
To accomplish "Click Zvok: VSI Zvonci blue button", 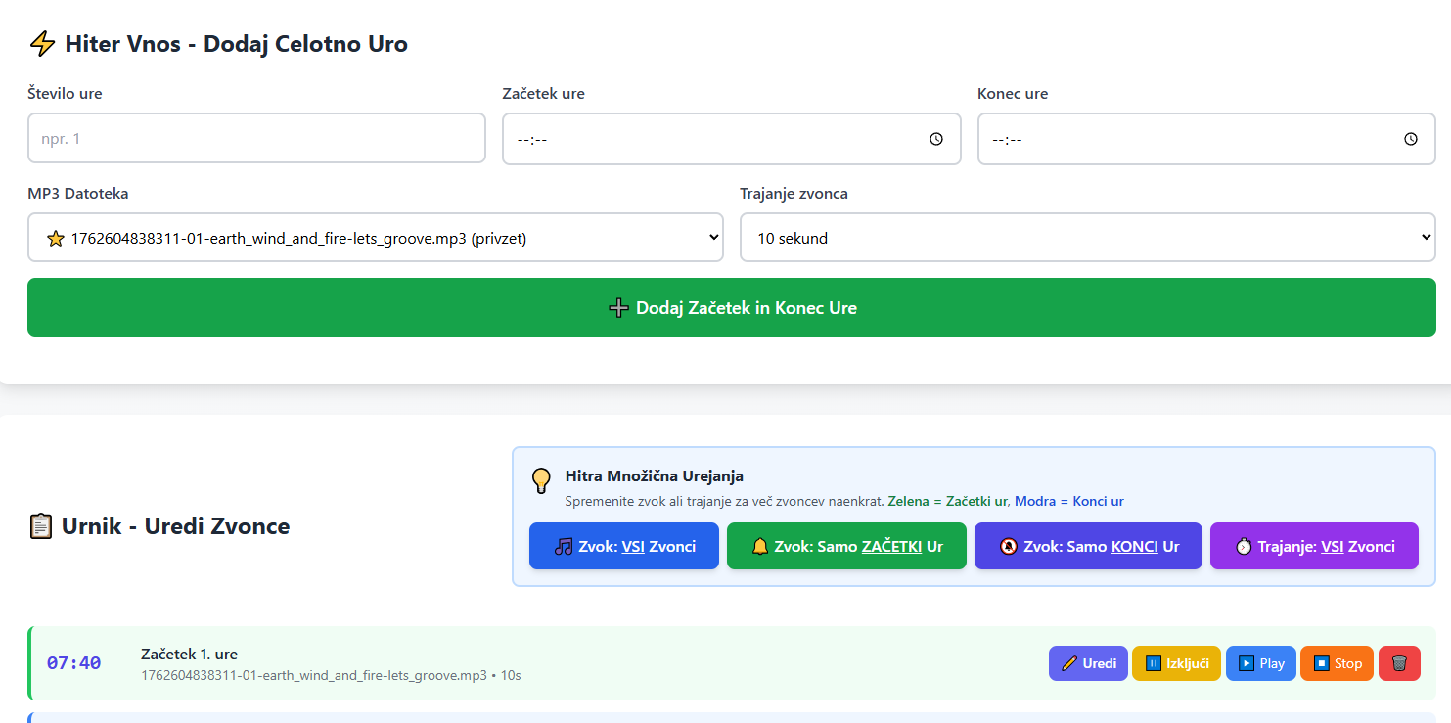I will (623, 546).
